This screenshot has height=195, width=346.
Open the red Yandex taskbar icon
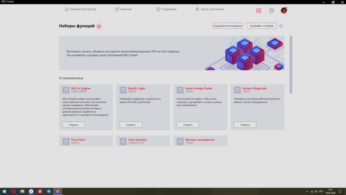[40, 191]
